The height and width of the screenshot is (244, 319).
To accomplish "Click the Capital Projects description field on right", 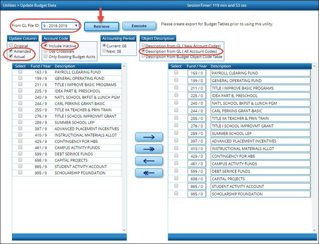I will (x=260, y=180).
